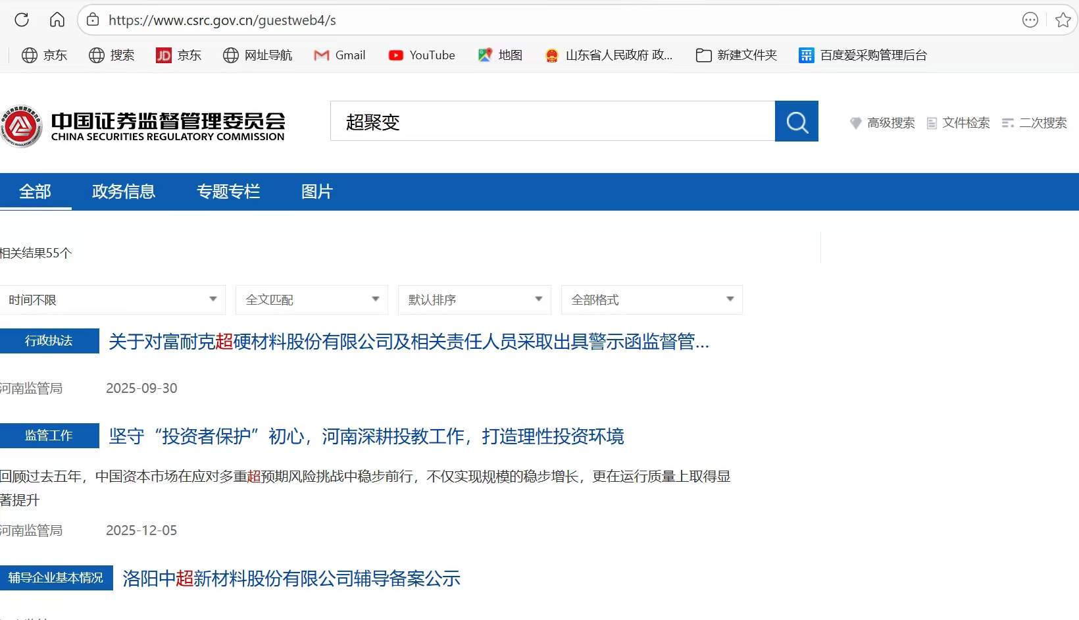Switch to the 全部 tab
This screenshot has height=620, width=1079.
36,192
